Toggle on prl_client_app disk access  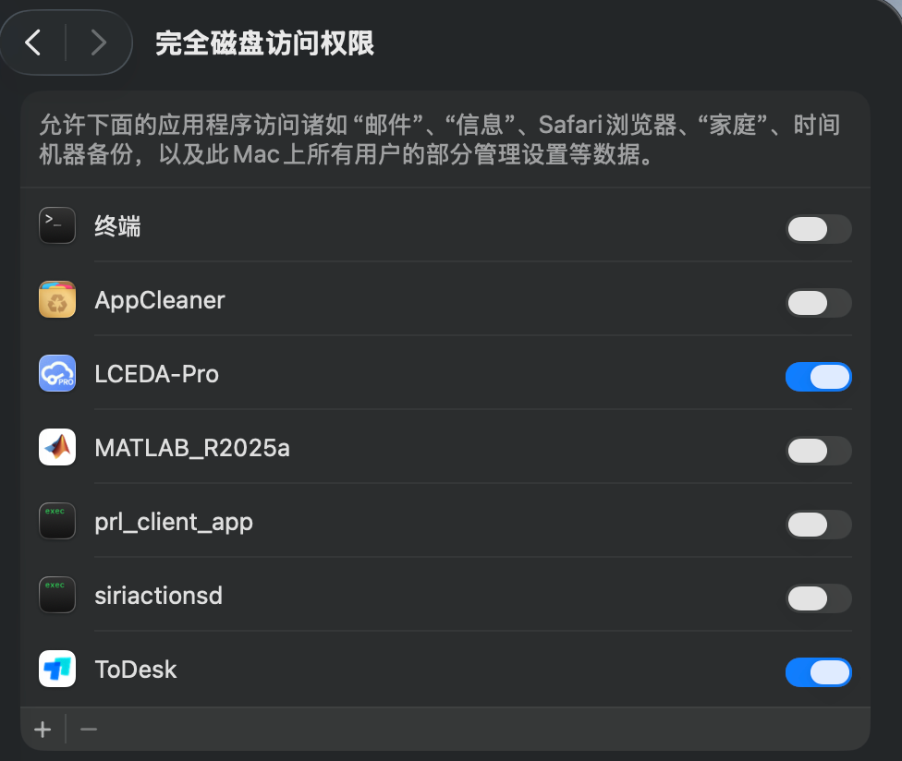tap(818, 525)
